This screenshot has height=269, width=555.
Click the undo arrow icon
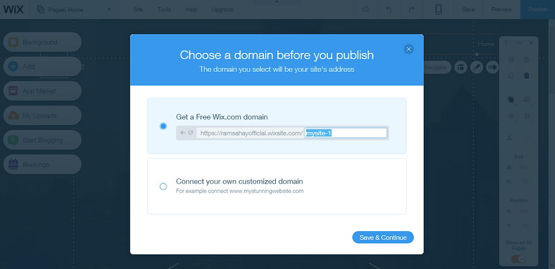click(388, 10)
